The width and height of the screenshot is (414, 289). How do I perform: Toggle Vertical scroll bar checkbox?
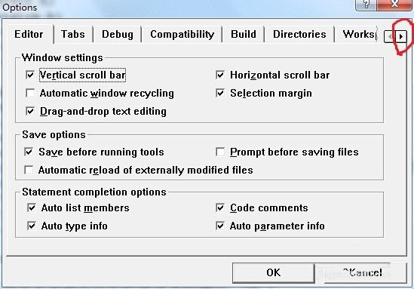[30, 75]
